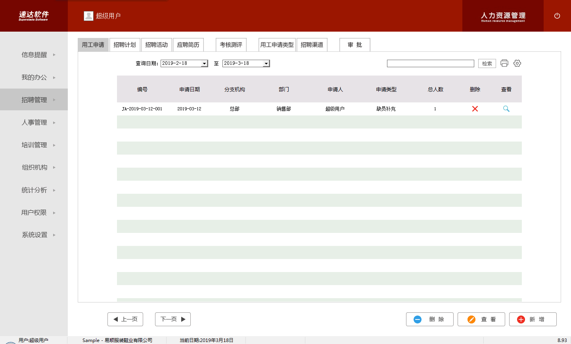The image size is (571, 344).
Task: Click the super user avatar icon
Action: pyautogui.click(x=88, y=16)
